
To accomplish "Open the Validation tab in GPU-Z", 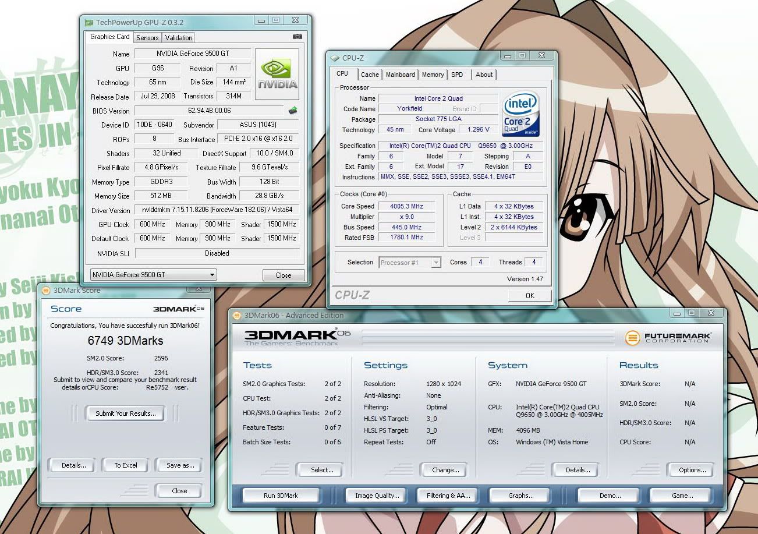I will coord(179,38).
